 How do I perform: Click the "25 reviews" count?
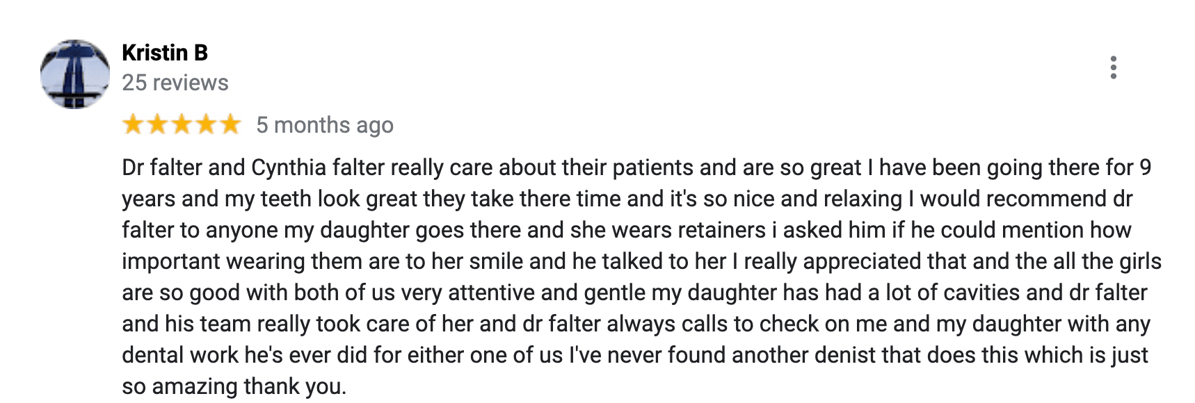point(175,83)
